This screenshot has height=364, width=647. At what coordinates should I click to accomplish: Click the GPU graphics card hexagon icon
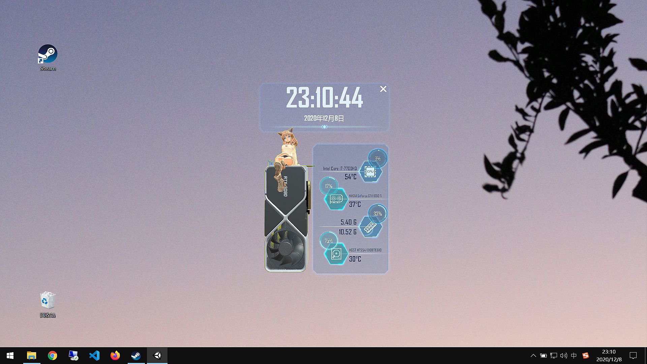point(336,199)
